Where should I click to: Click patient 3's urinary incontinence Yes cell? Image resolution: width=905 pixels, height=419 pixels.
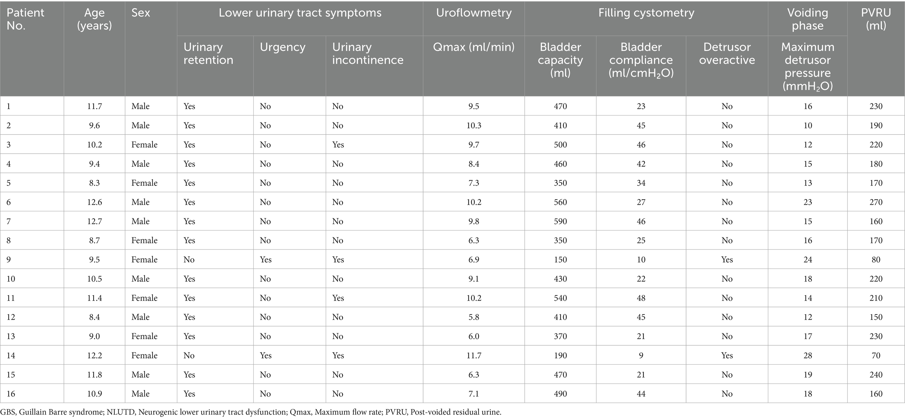[x=338, y=145]
